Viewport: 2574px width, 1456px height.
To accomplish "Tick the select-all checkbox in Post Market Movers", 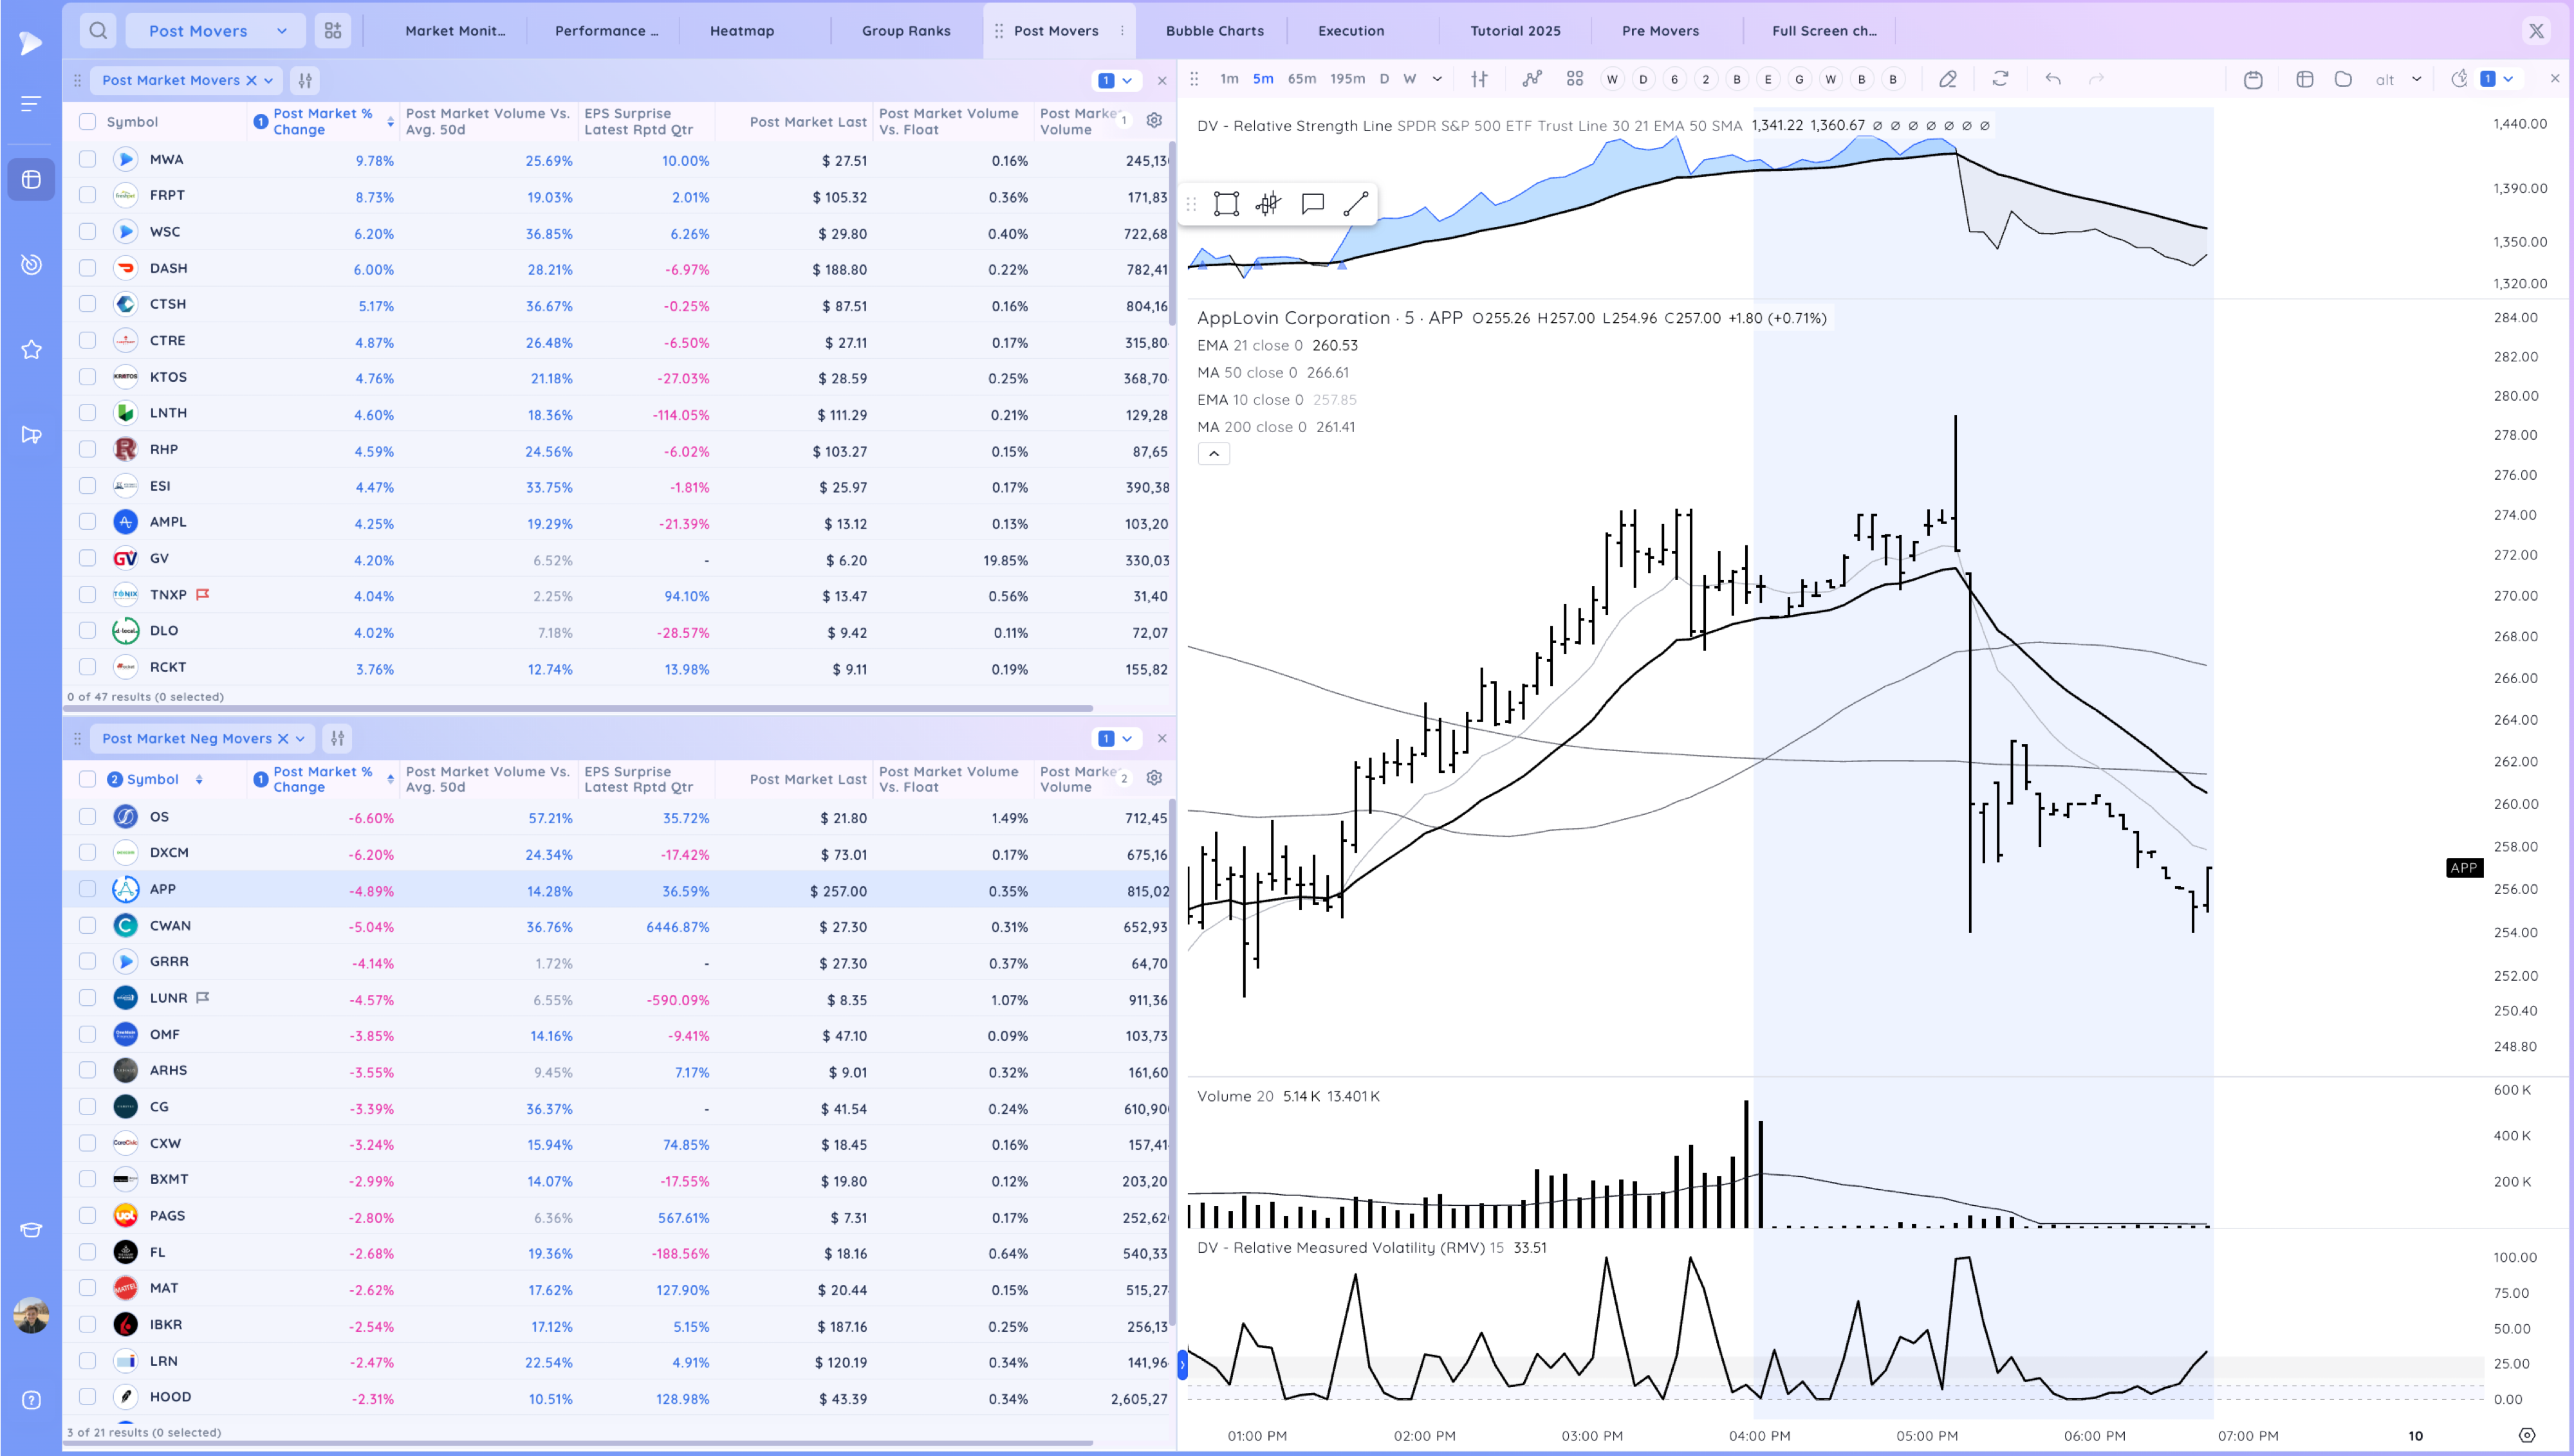I will pos(88,121).
